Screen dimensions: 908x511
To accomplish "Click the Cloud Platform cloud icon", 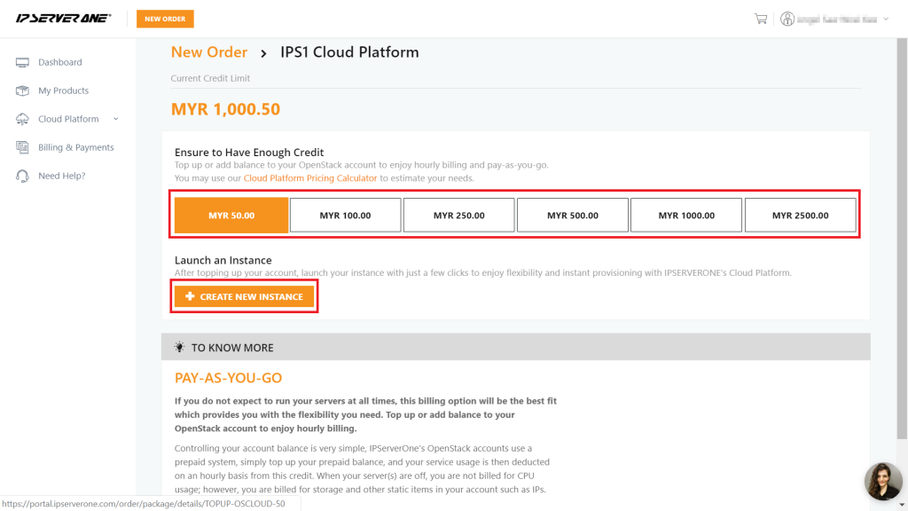I will [x=22, y=119].
